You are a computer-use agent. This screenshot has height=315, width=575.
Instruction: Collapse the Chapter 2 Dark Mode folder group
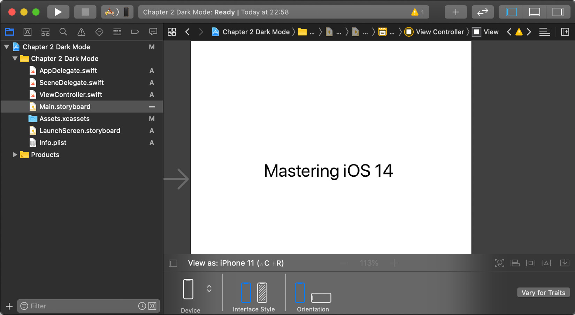(x=15, y=59)
